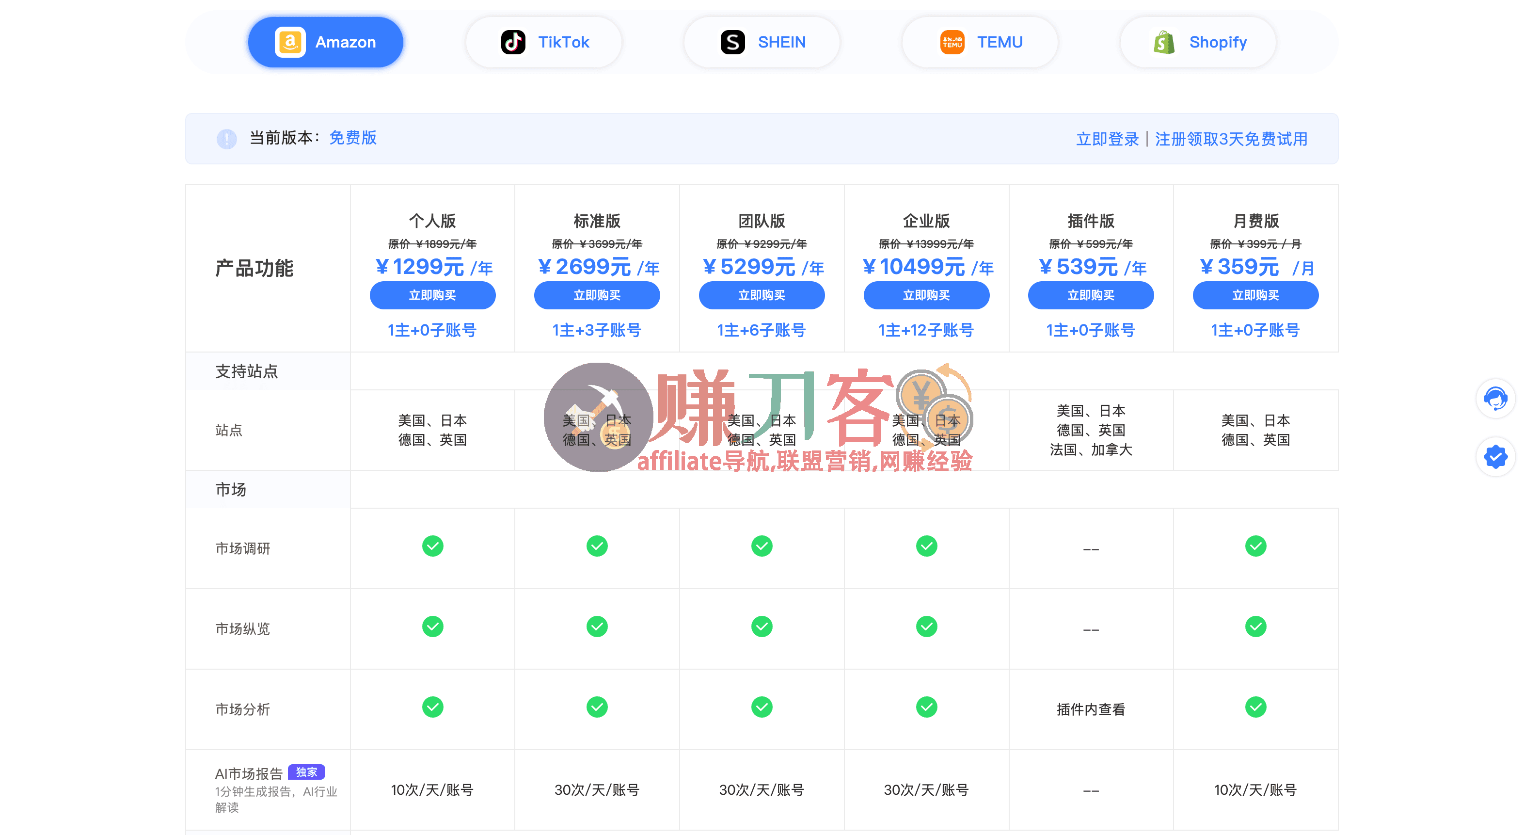Image resolution: width=1524 pixels, height=835 pixels.
Task: Click original price 原价 ¥13999元/年
Action: tap(926, 244)
